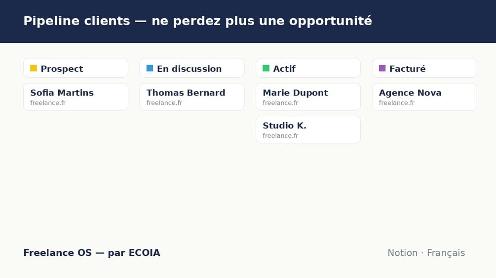Open the Studio K. client card
Screen dimensions: 496x278
click(x=308, y=129)
